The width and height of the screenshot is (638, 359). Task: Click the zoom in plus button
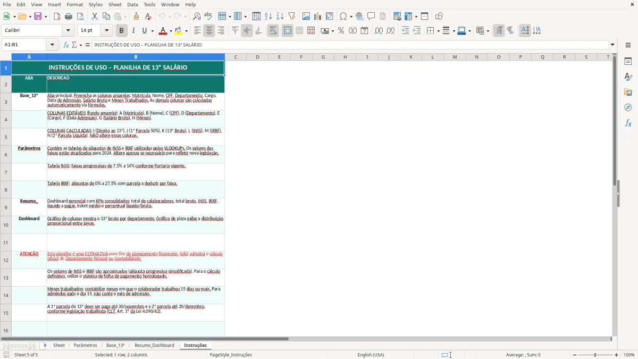[x=617, y=355]
